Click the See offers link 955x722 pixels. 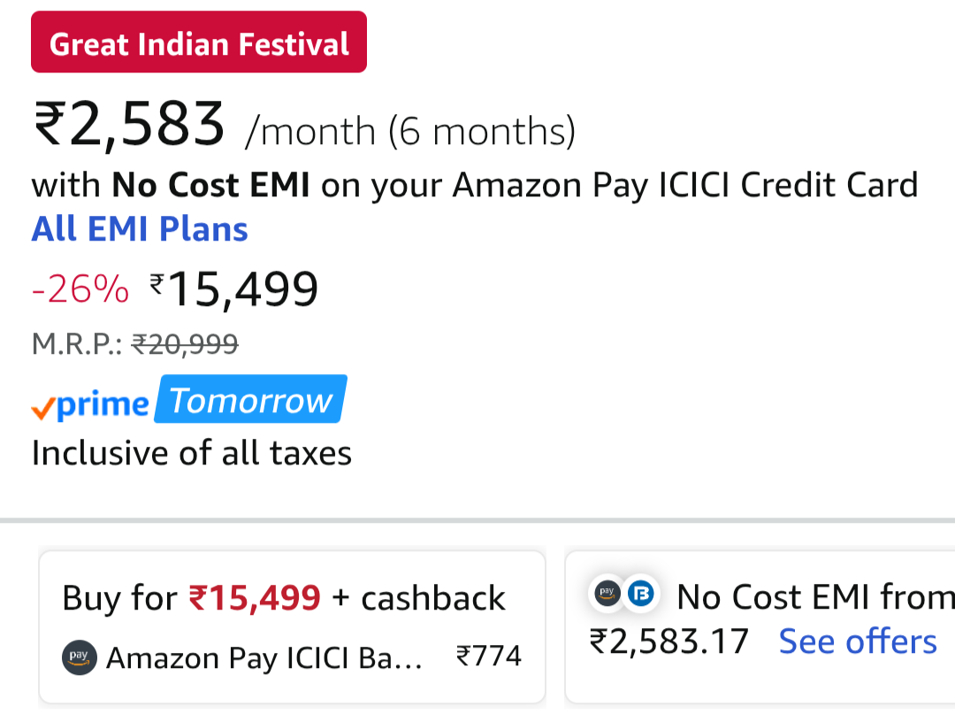[857, 641]
